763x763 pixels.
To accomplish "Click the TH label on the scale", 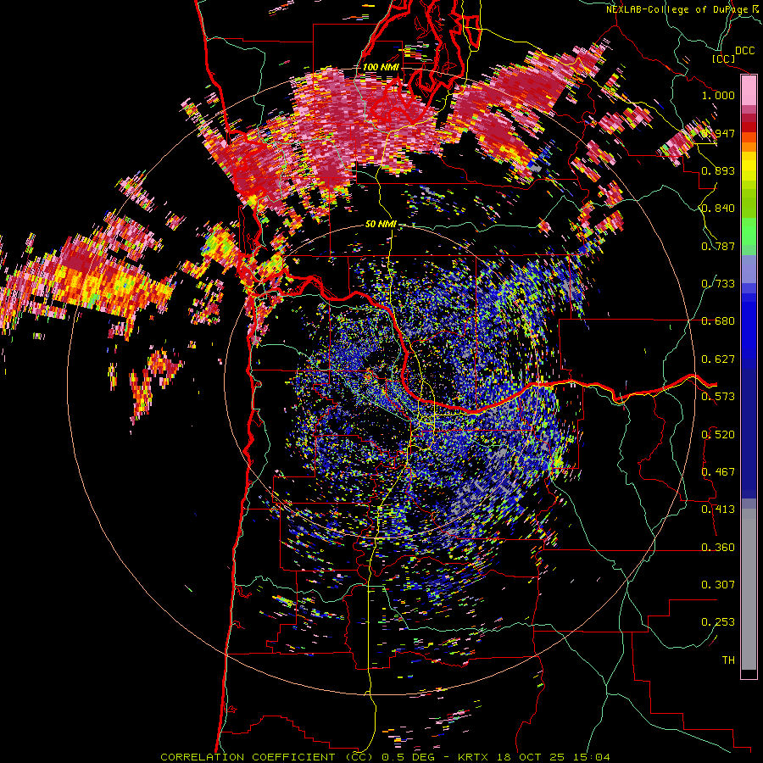I will 728,660.
